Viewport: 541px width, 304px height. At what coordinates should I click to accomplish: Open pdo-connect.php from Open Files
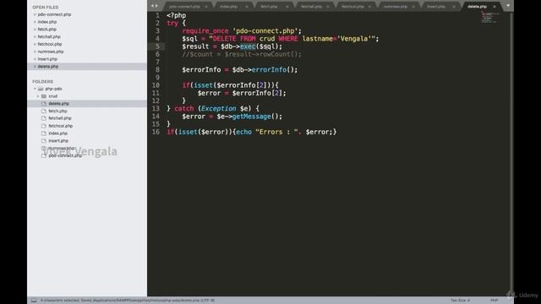(x=54, y=14)
